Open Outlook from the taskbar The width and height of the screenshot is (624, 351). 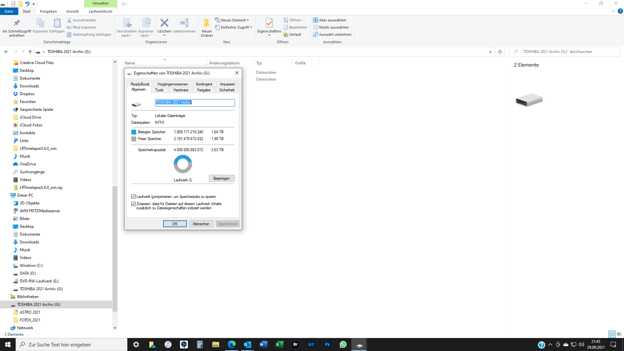248,344
